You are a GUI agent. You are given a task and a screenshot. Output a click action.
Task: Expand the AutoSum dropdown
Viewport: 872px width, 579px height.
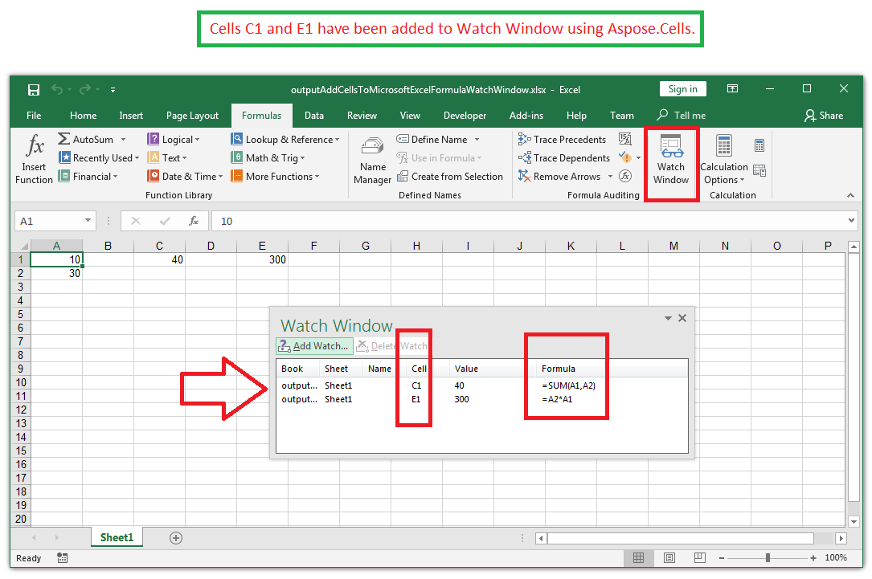(x=121, y=140)
